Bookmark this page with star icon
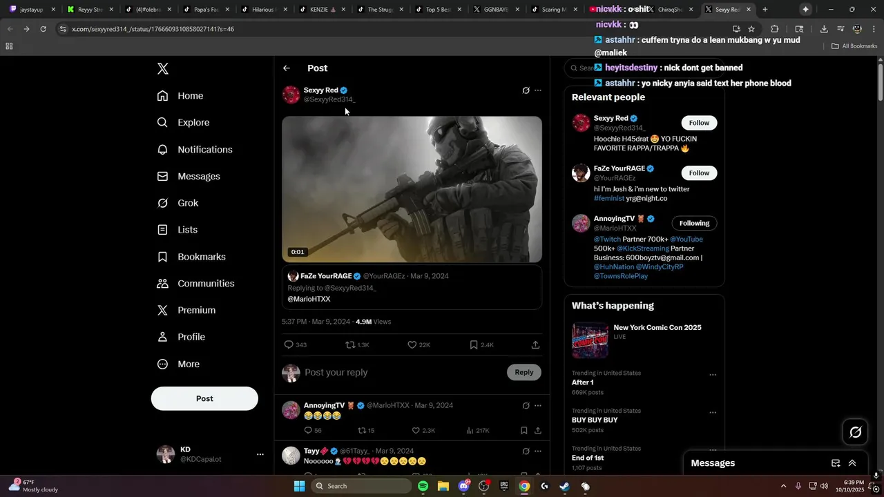 click(x=751, y=29)
